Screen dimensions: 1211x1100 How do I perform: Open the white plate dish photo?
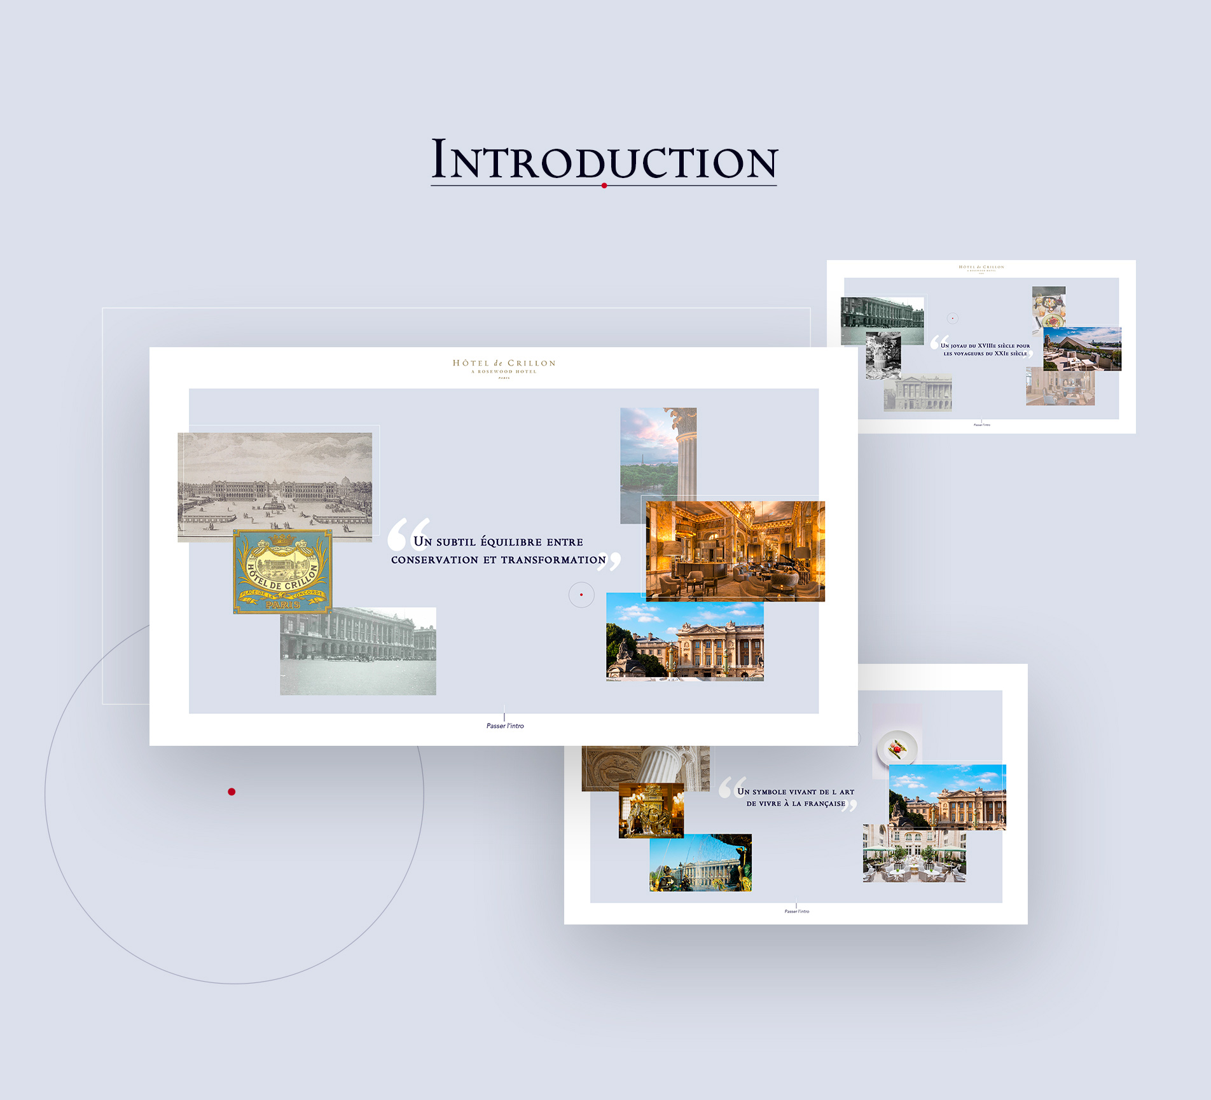pyautogui.click(x=897, y=747)
